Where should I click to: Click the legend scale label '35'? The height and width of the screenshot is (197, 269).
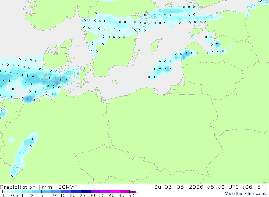[x=102, y=195]
